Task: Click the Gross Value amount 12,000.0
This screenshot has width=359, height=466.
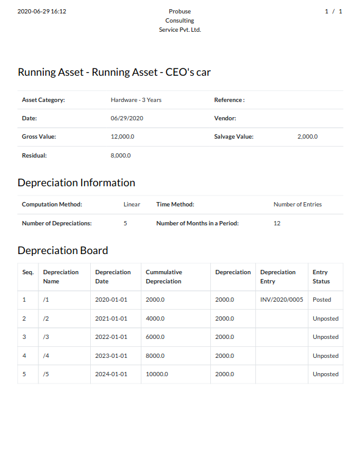Action: [123, 136]
